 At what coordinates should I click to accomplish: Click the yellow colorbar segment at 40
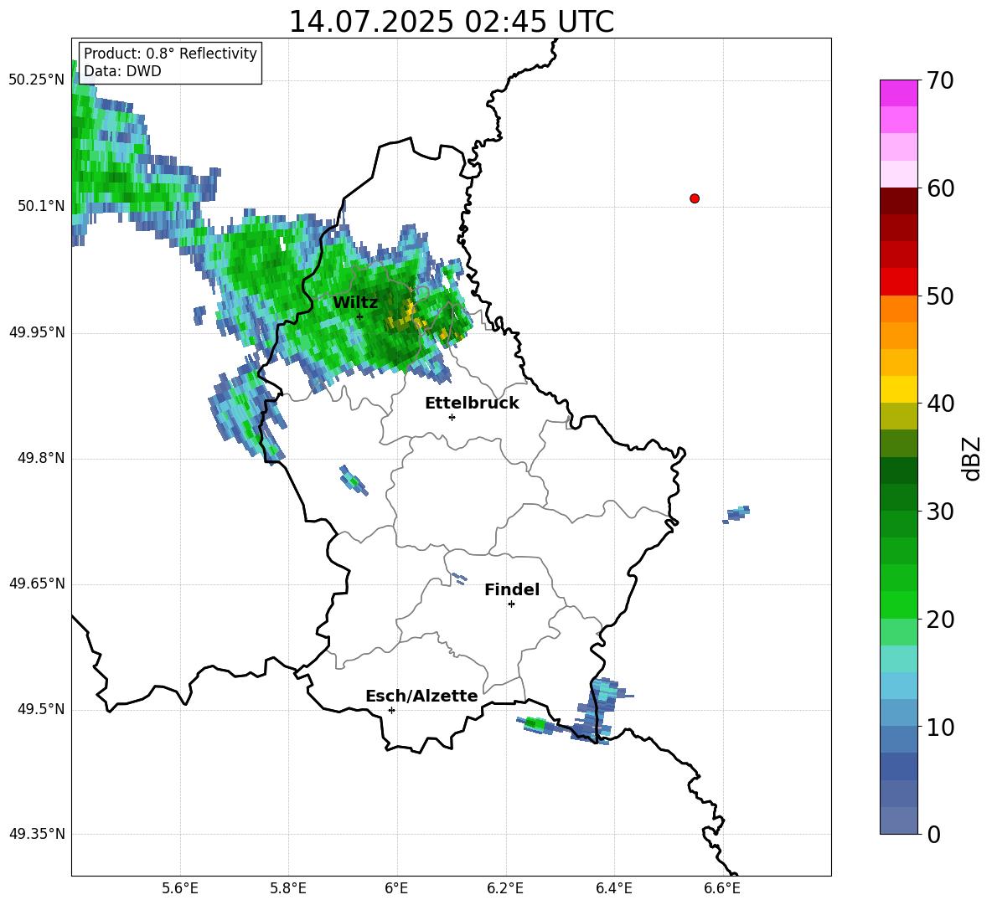(898, 389)
